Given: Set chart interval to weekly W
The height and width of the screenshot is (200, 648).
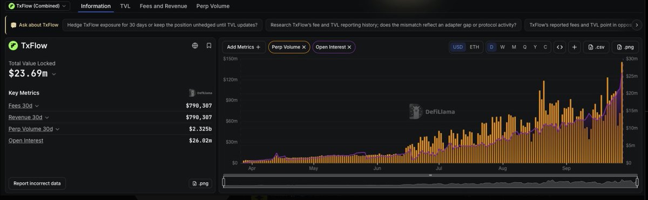Looking at the screenshot, I should tap(502, 47).
